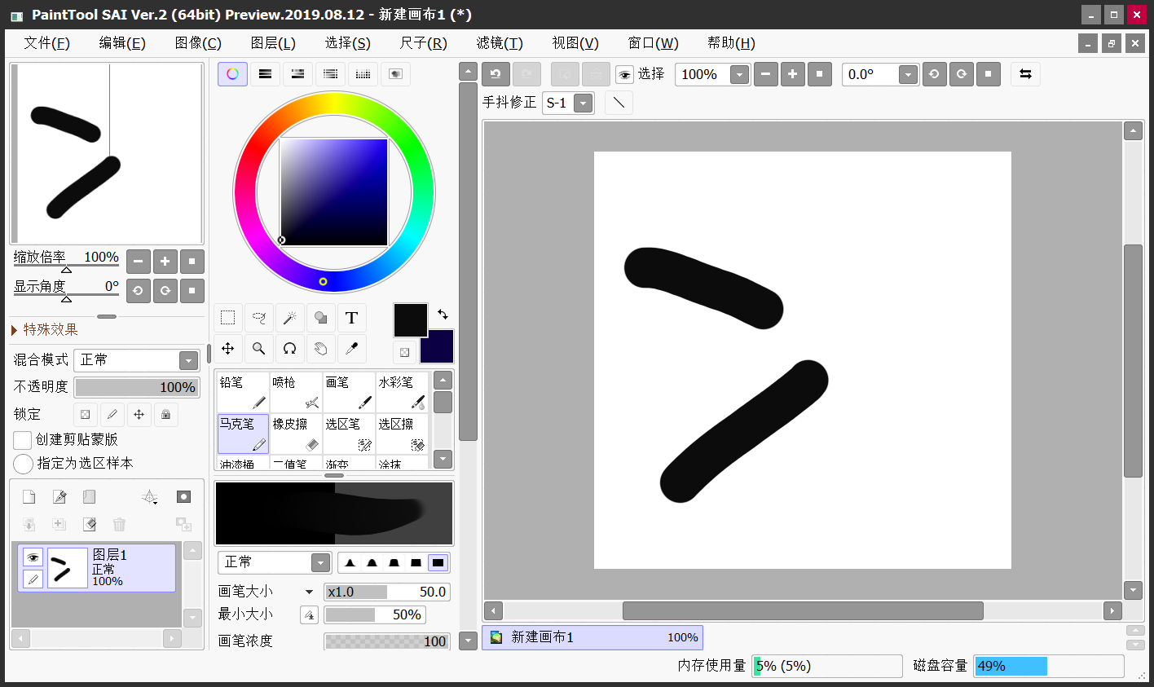Screen dimensions: 1154x687
Task: Create a new linework layer
Action: coord(59,497)
